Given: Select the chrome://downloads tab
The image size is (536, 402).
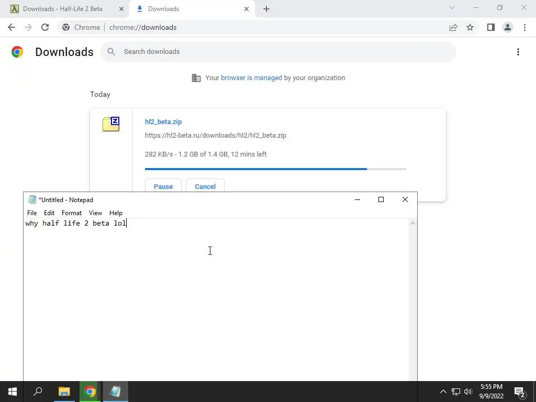Looking at the screenshot, I should coord(192,9).
